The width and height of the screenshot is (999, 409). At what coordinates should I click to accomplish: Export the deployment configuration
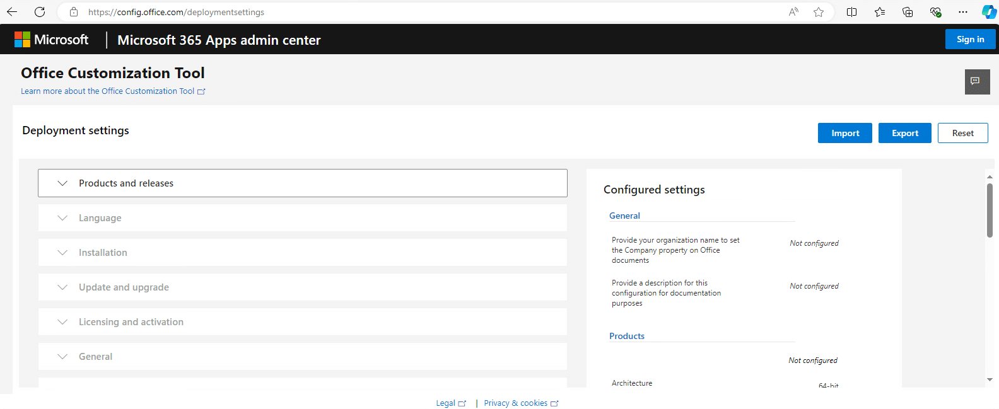click(x=904, y=133)
